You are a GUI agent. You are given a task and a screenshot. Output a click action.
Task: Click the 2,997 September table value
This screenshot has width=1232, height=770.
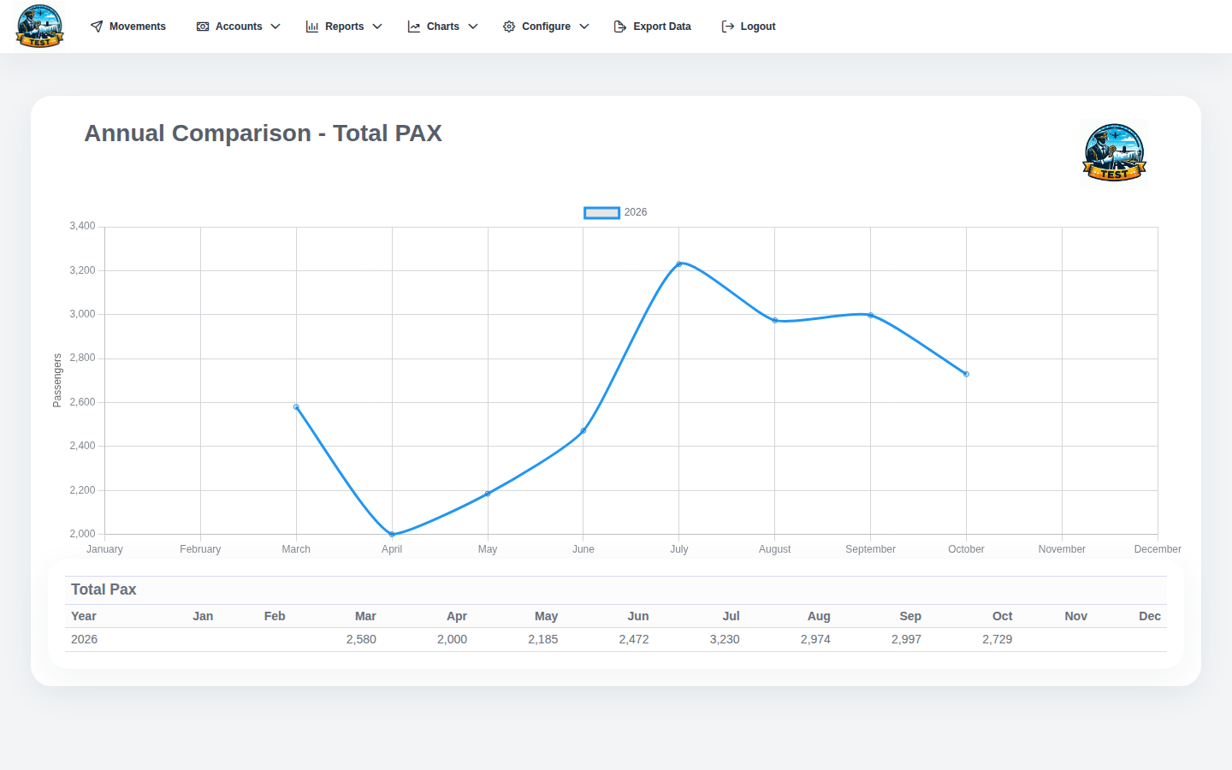(906, 639)
